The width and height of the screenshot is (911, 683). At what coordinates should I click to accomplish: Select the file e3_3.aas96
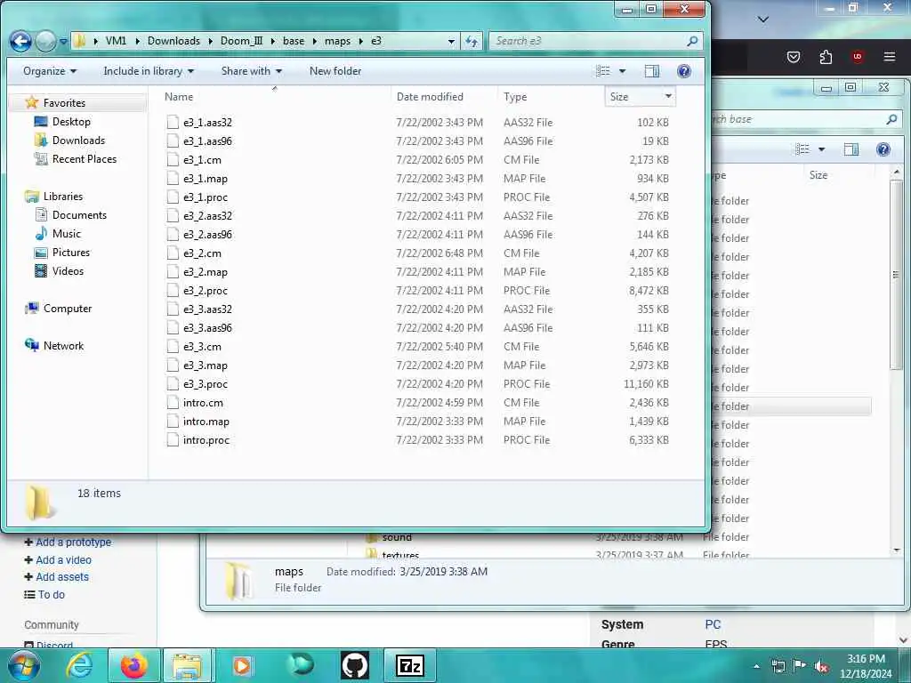tap(207, 327)
